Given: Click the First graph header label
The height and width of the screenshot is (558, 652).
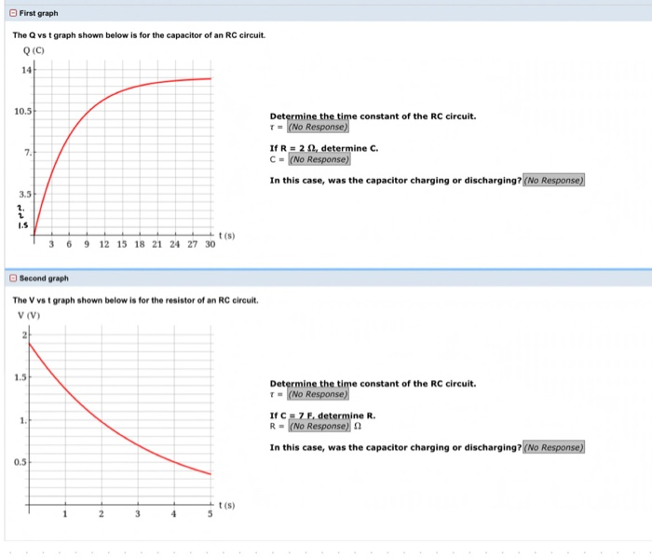Looking at the screenshot, I should (39, 13).
